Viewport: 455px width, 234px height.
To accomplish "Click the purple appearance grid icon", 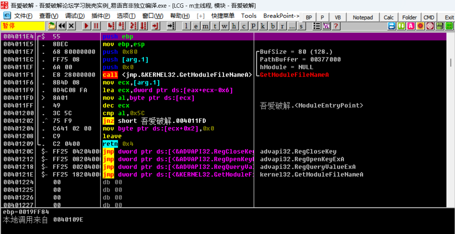I will coord(326,26).
